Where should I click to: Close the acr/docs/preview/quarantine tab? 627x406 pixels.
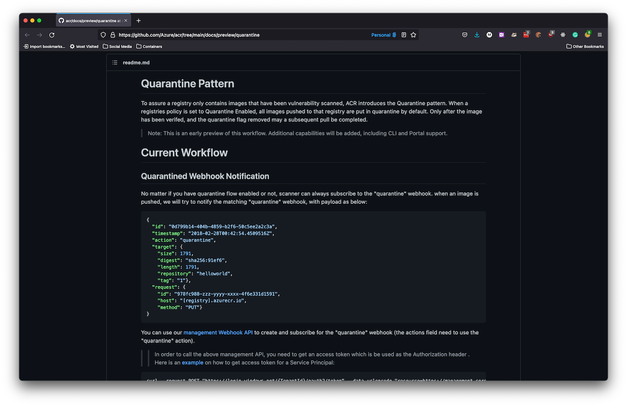coord(126,21)
